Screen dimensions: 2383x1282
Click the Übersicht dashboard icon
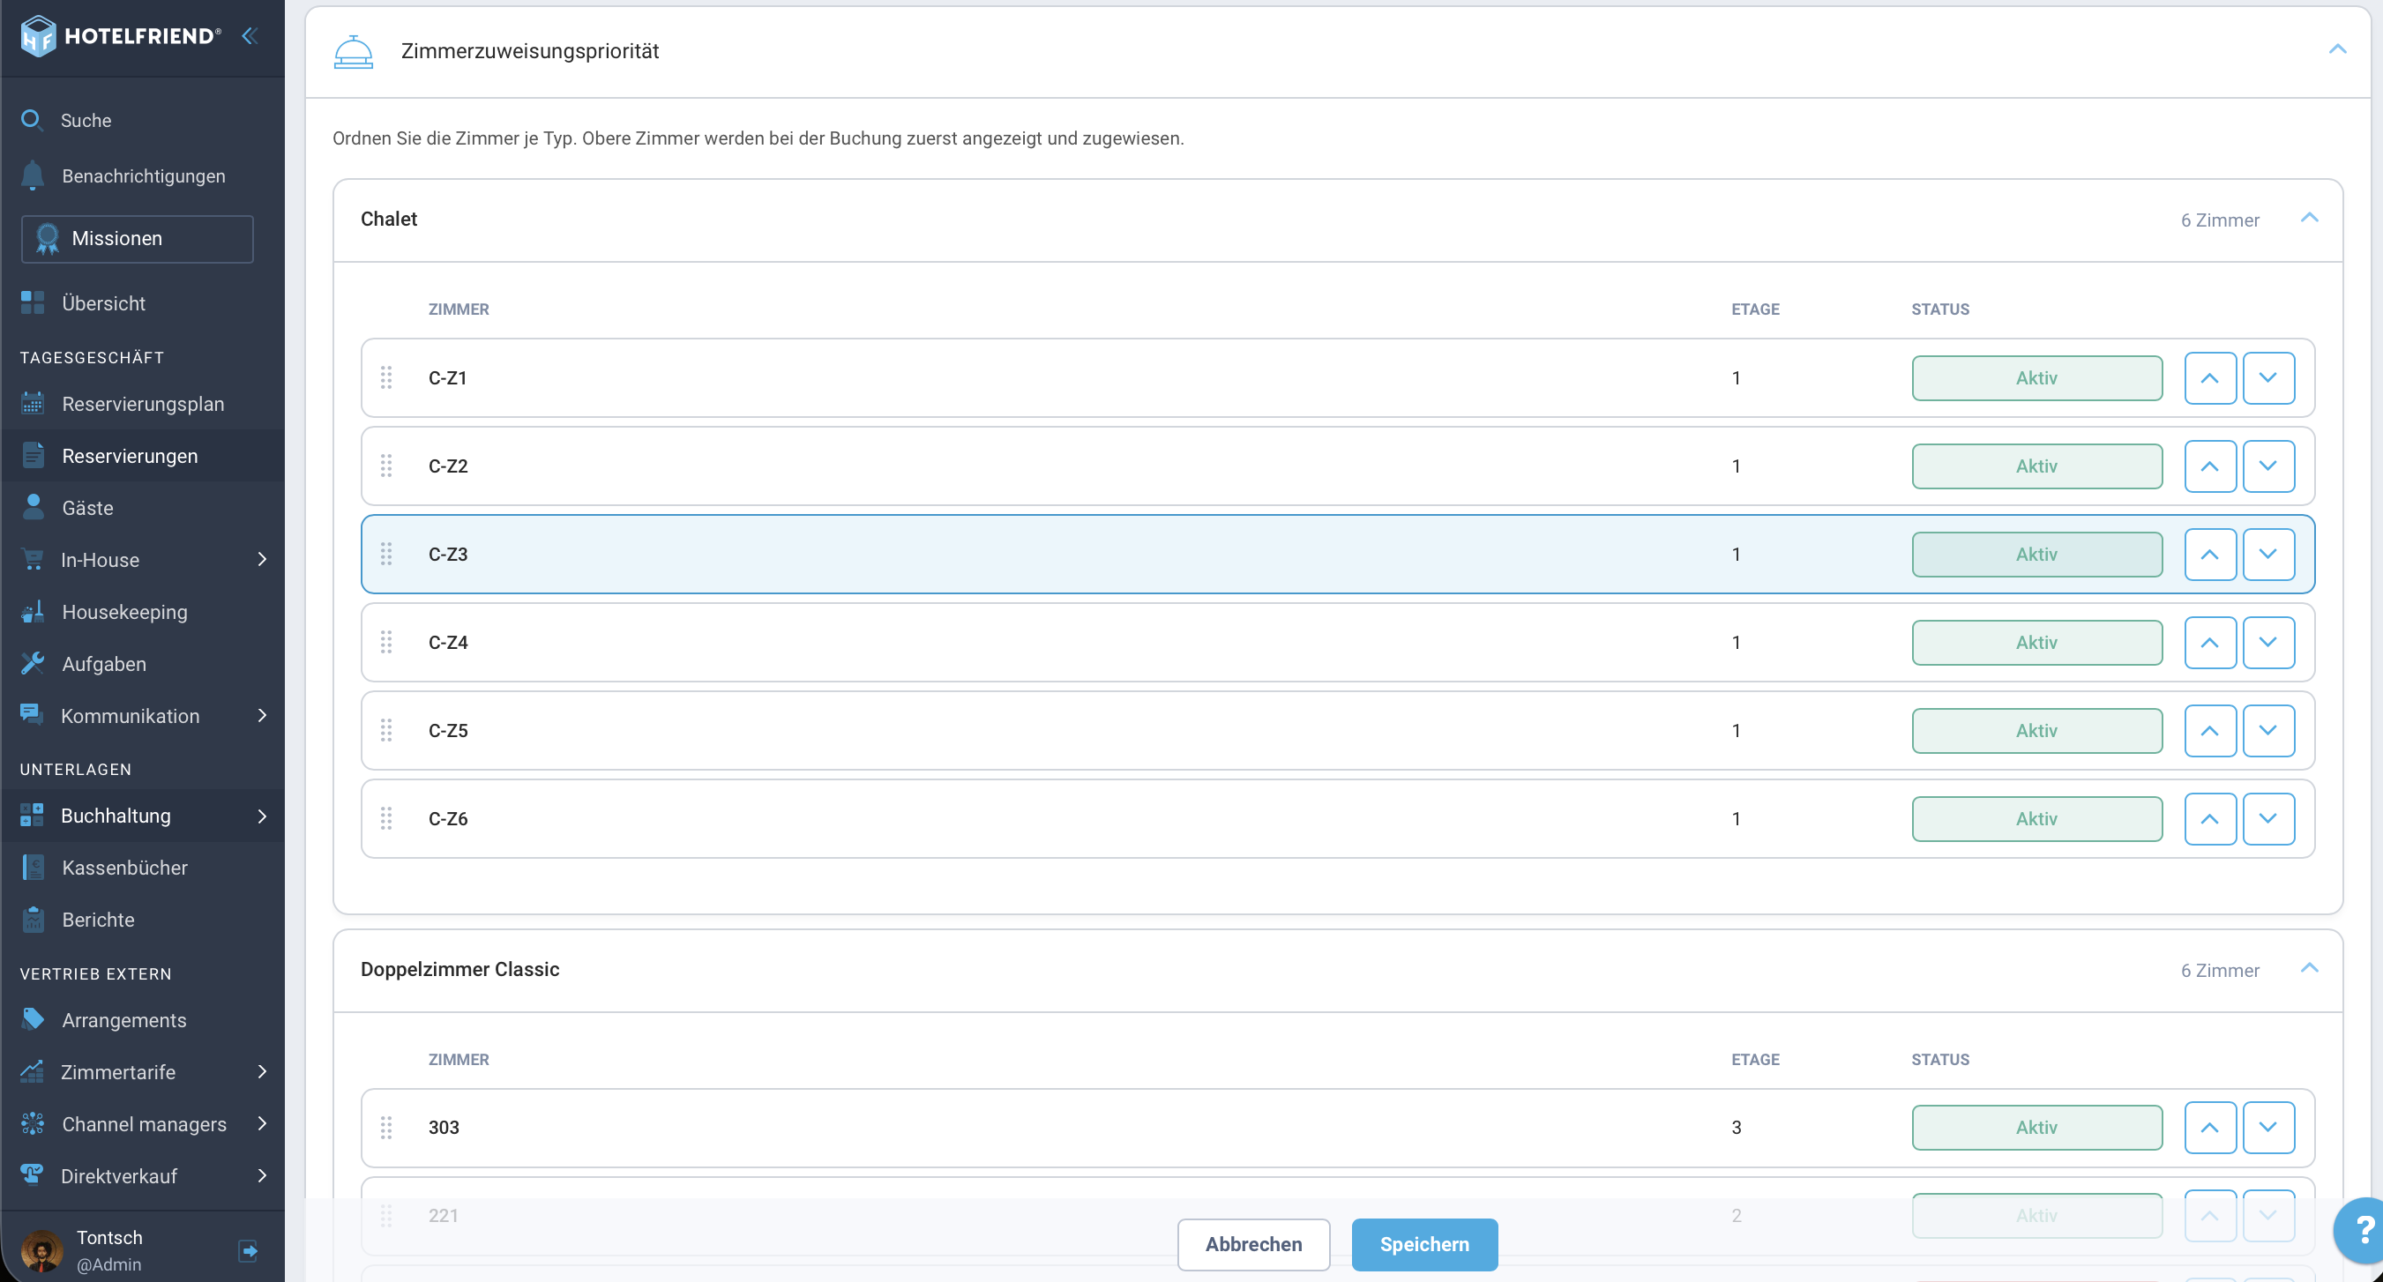[33, 302]
